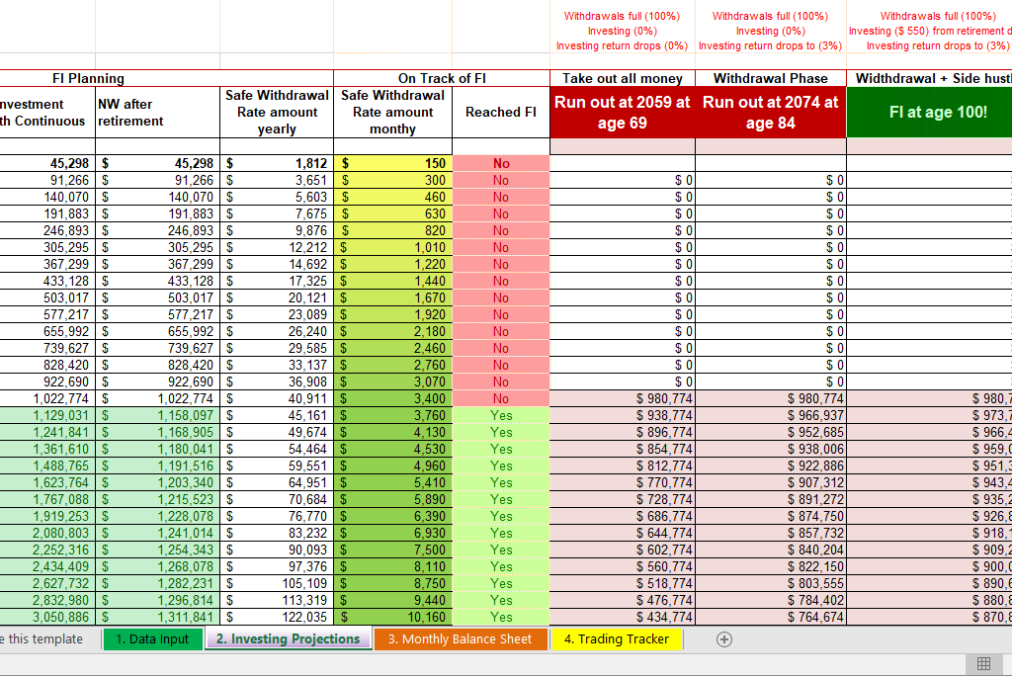Switch to 3. Monthly Balance Sheet tab
Screen dimensions: 1012x678
(460, 639)
